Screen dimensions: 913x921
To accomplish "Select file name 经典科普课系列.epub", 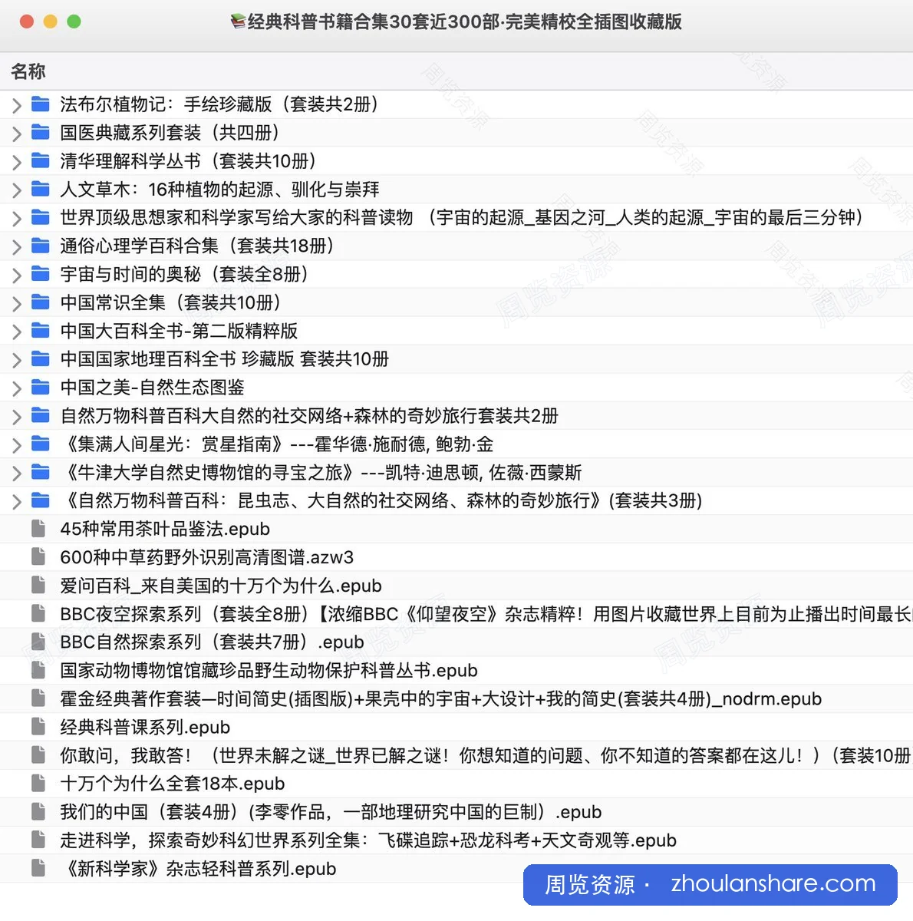I will click(x=145, y=728).
